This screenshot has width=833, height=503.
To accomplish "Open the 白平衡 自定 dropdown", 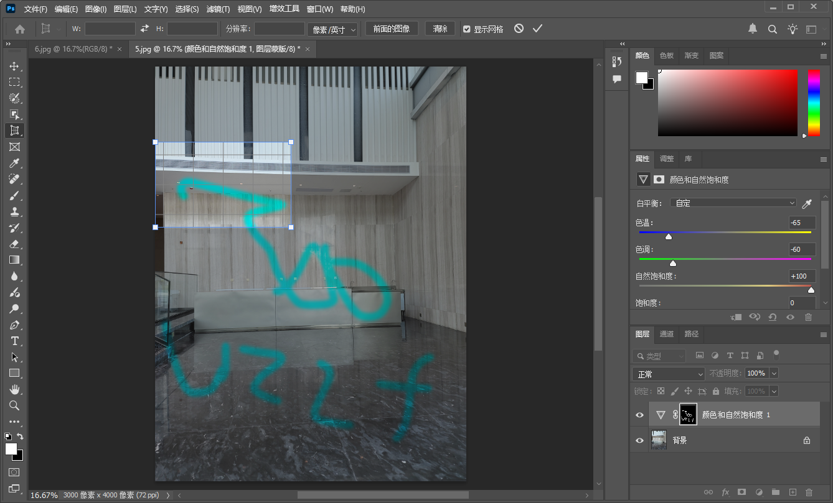I will [x=733, y=203].
